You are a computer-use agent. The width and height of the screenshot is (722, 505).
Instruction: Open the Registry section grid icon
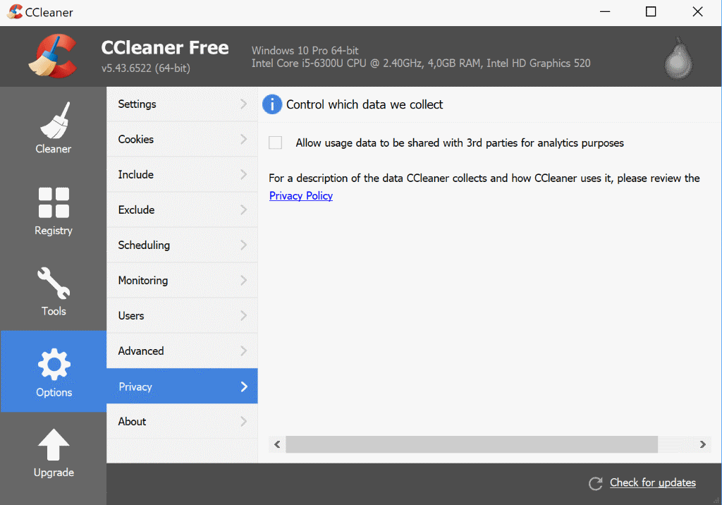pyautogui.click(x=54, y=202)
